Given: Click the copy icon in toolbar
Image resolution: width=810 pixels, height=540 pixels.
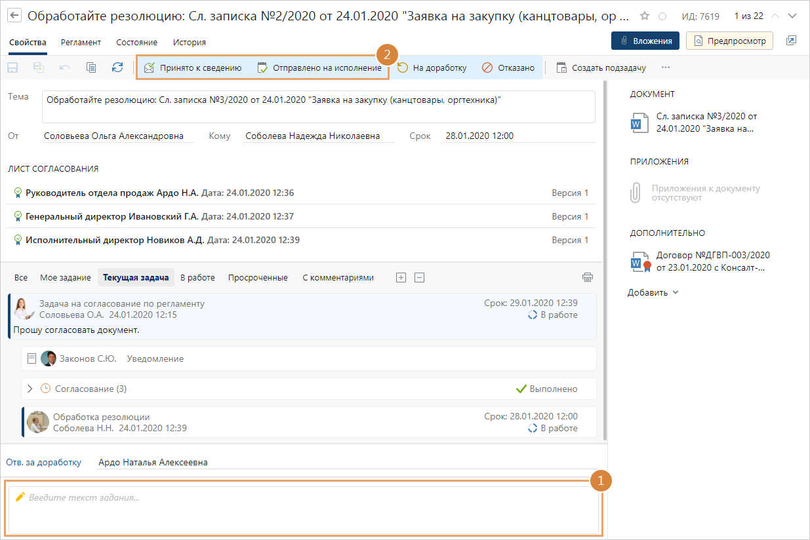Looking at the screenshot, I should (x=91, y=67).
